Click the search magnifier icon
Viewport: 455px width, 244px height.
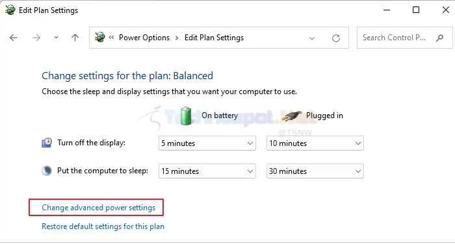tap(439, 38)
